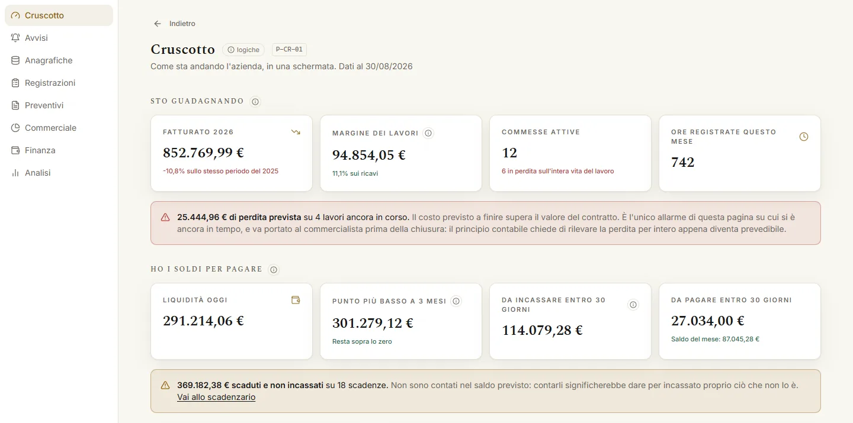Click "369.182,38 € scaduti e non incassati" text
Viewport: 853px width, 423px height.
point(250,385)
